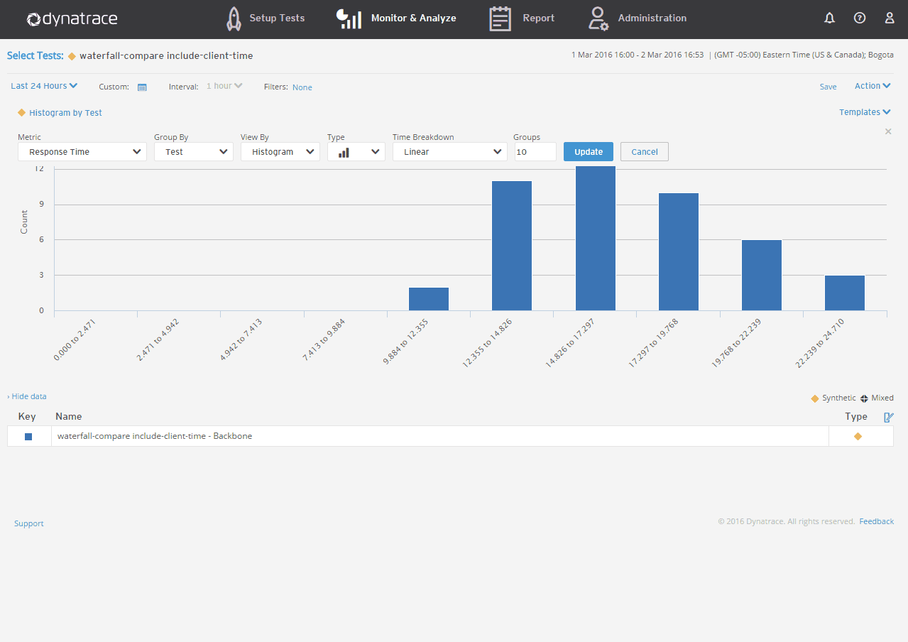Open the Report menu

(x=539, y=18)
